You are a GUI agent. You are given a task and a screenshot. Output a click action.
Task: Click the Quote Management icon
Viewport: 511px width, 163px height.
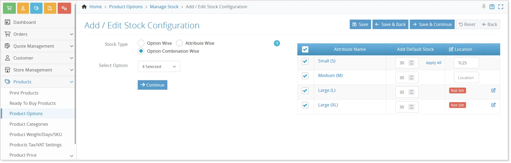7,46
